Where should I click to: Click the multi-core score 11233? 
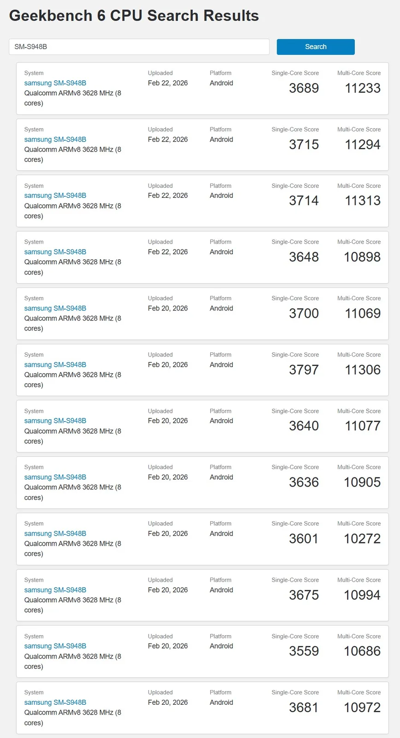(363, 88)
